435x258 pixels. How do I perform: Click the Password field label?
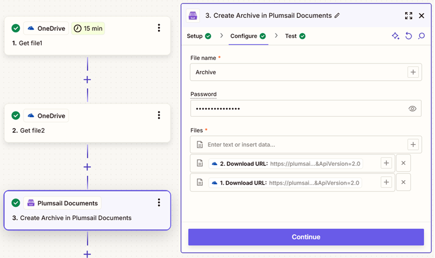pyautogui.click(x=203, y=94)
